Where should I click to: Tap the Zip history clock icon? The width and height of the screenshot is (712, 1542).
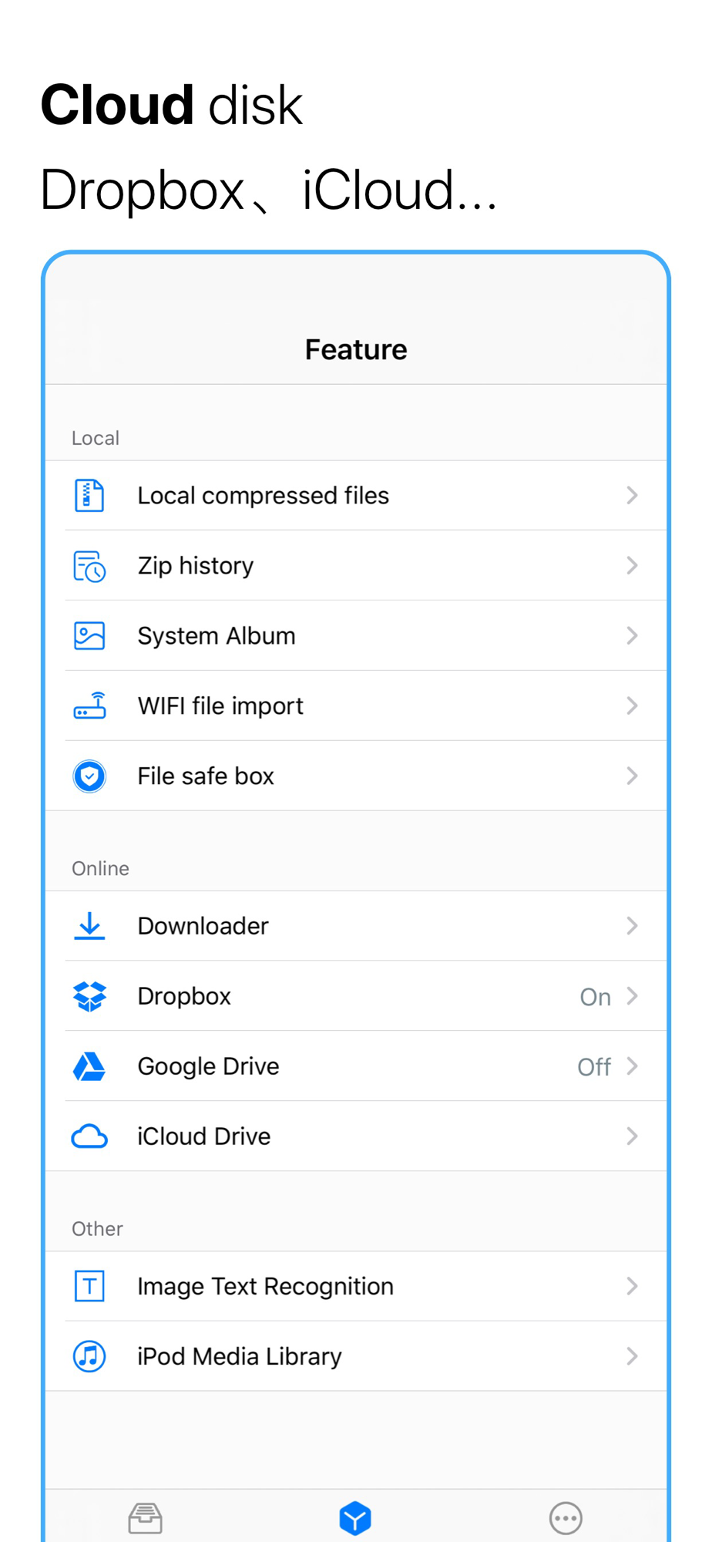point(89,566)
